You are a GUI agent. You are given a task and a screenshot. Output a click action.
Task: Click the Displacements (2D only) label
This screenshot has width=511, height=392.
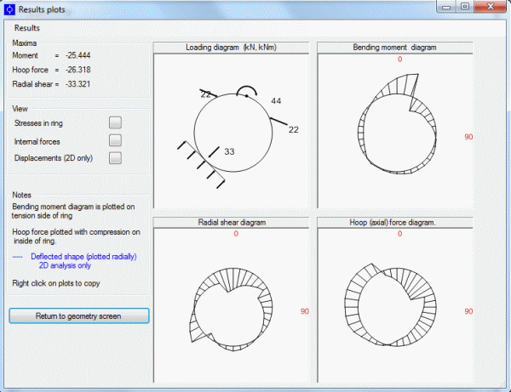[54, 158]
